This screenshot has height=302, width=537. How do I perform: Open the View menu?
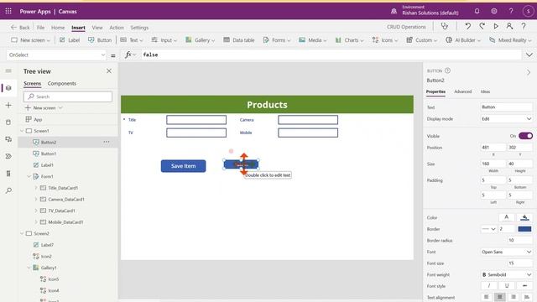tap(97, 28)
